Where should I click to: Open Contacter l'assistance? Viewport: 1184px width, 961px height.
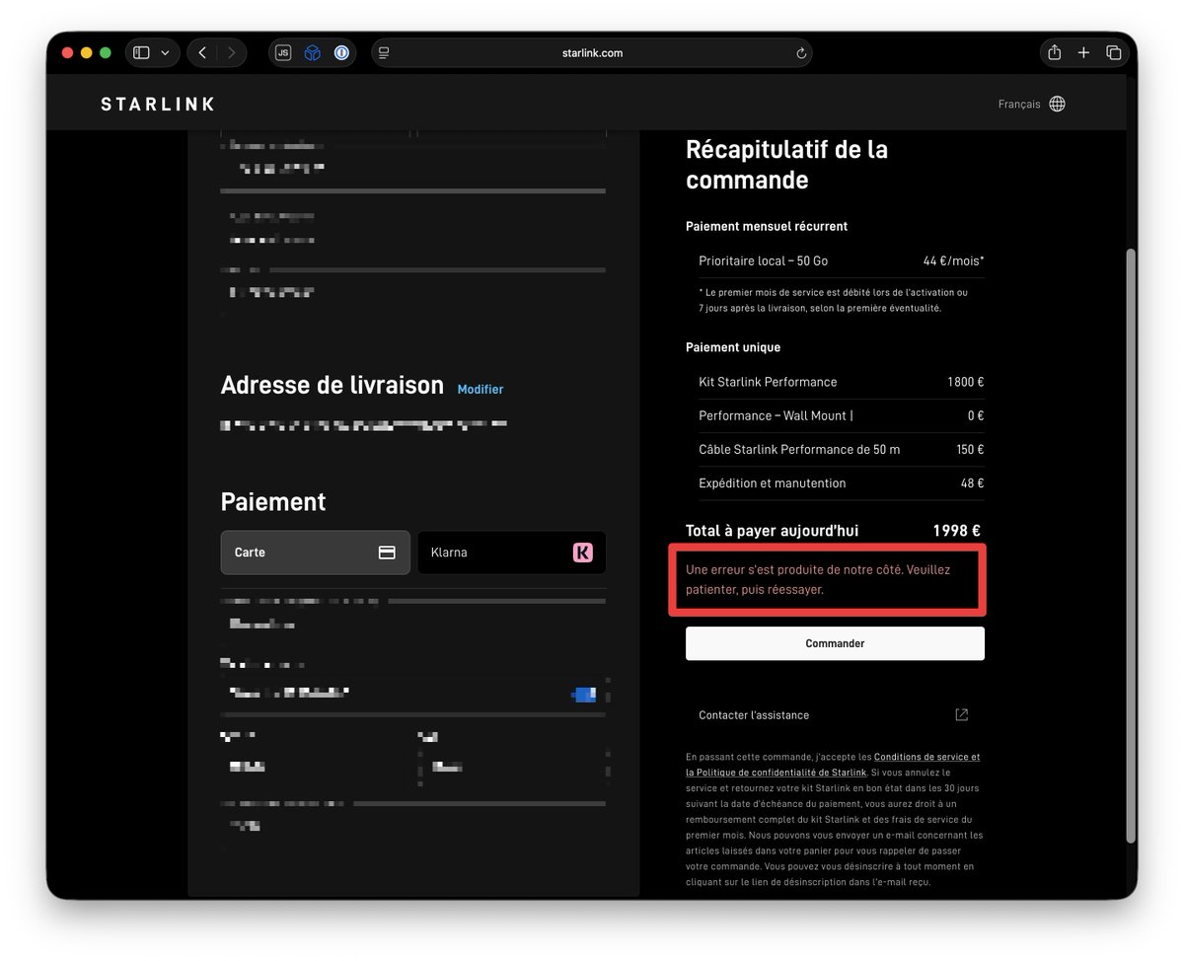point(754,715)
